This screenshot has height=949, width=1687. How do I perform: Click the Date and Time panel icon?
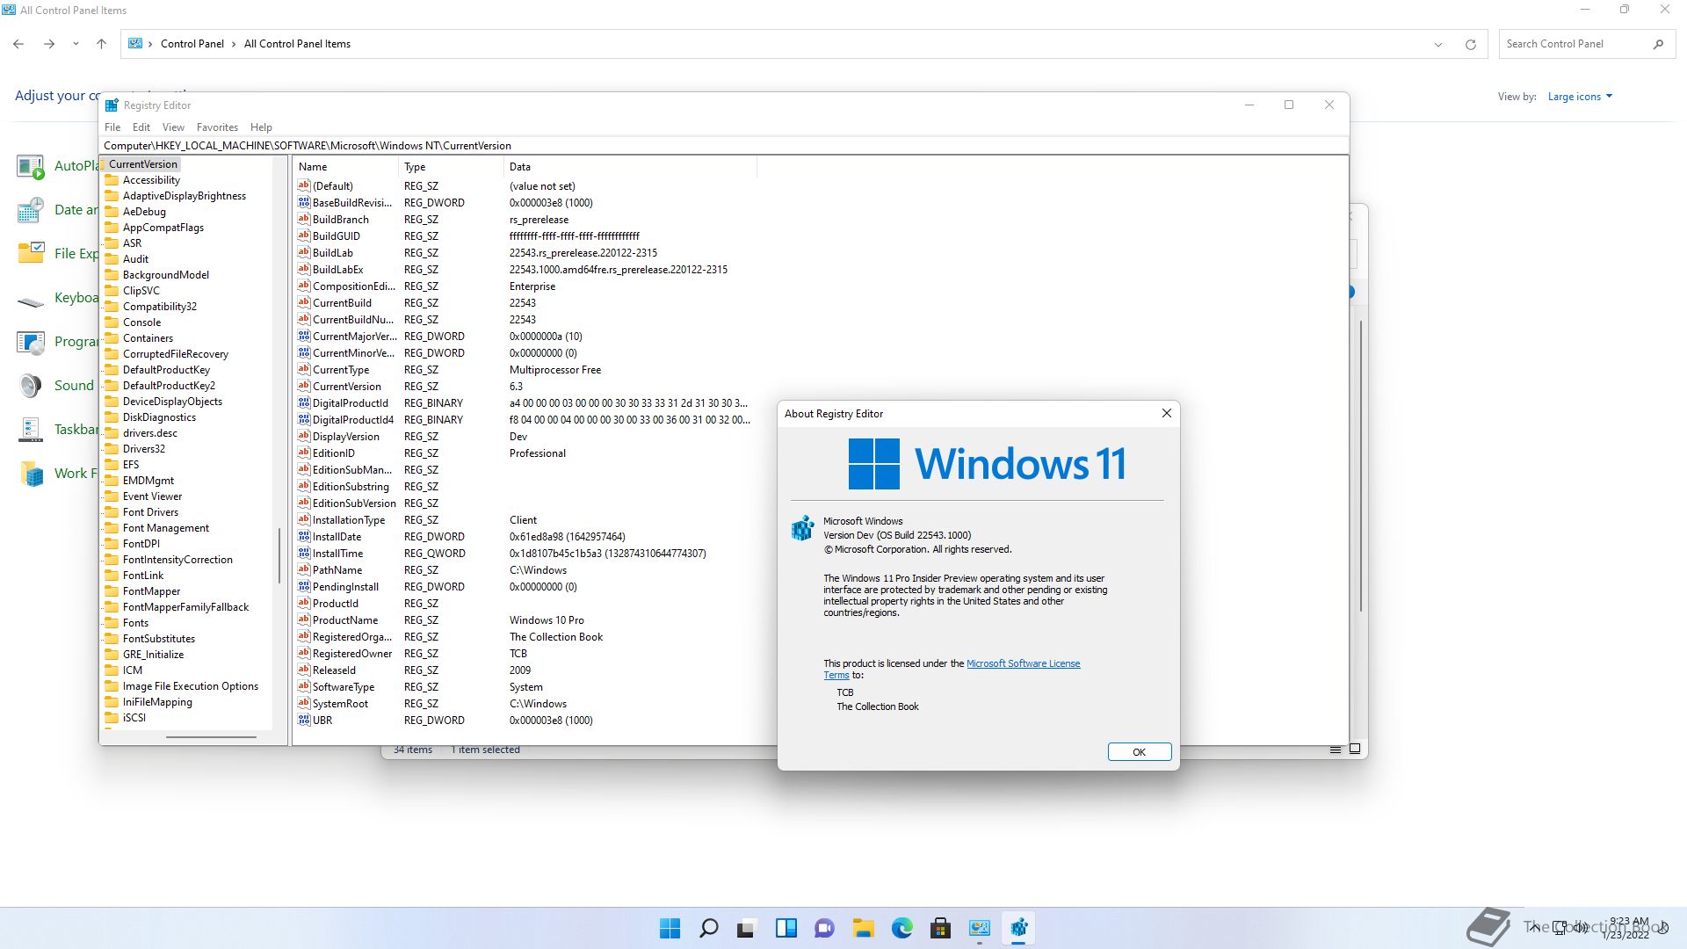[x=31, y=210]
